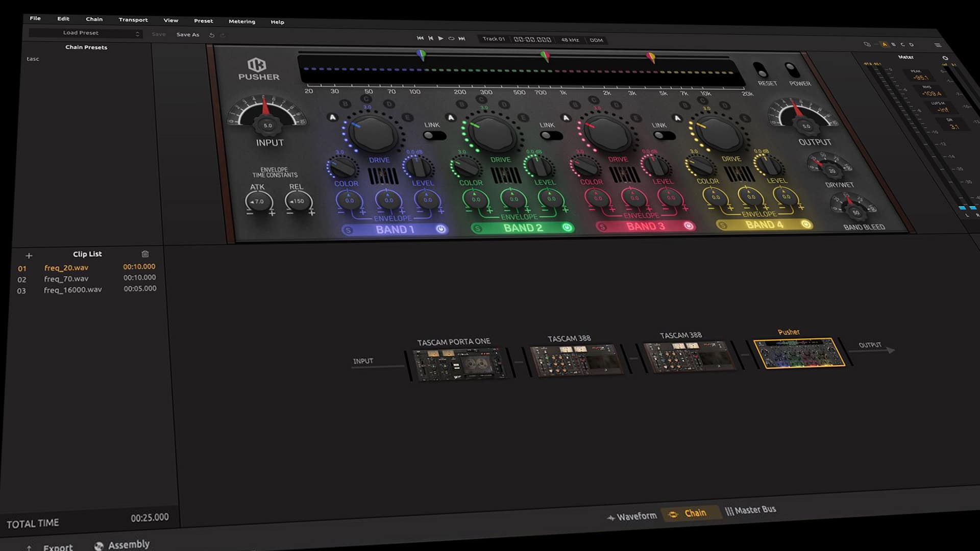Toggle loop playback icon
Screen dimensions: 980x551
[451, 38]
